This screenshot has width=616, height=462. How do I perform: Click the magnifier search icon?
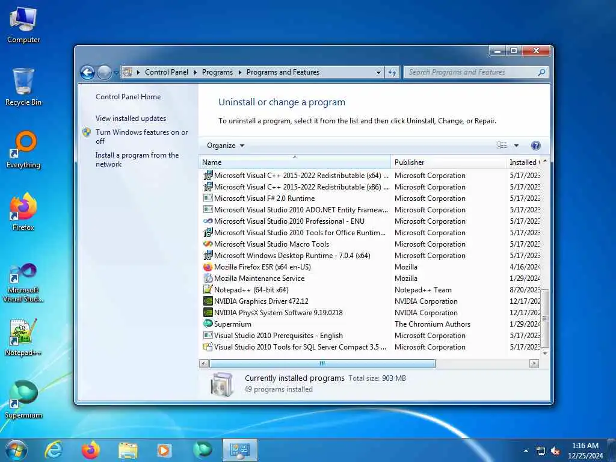[x=541, y=72]
